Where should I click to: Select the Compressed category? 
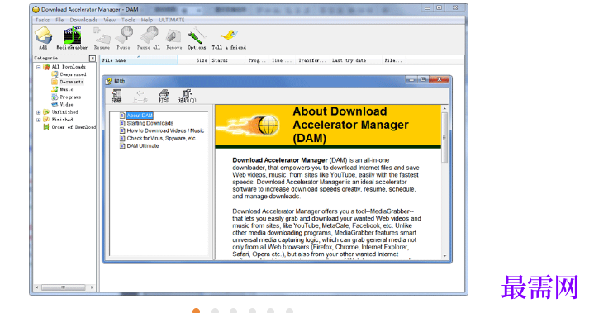[69, 74]
